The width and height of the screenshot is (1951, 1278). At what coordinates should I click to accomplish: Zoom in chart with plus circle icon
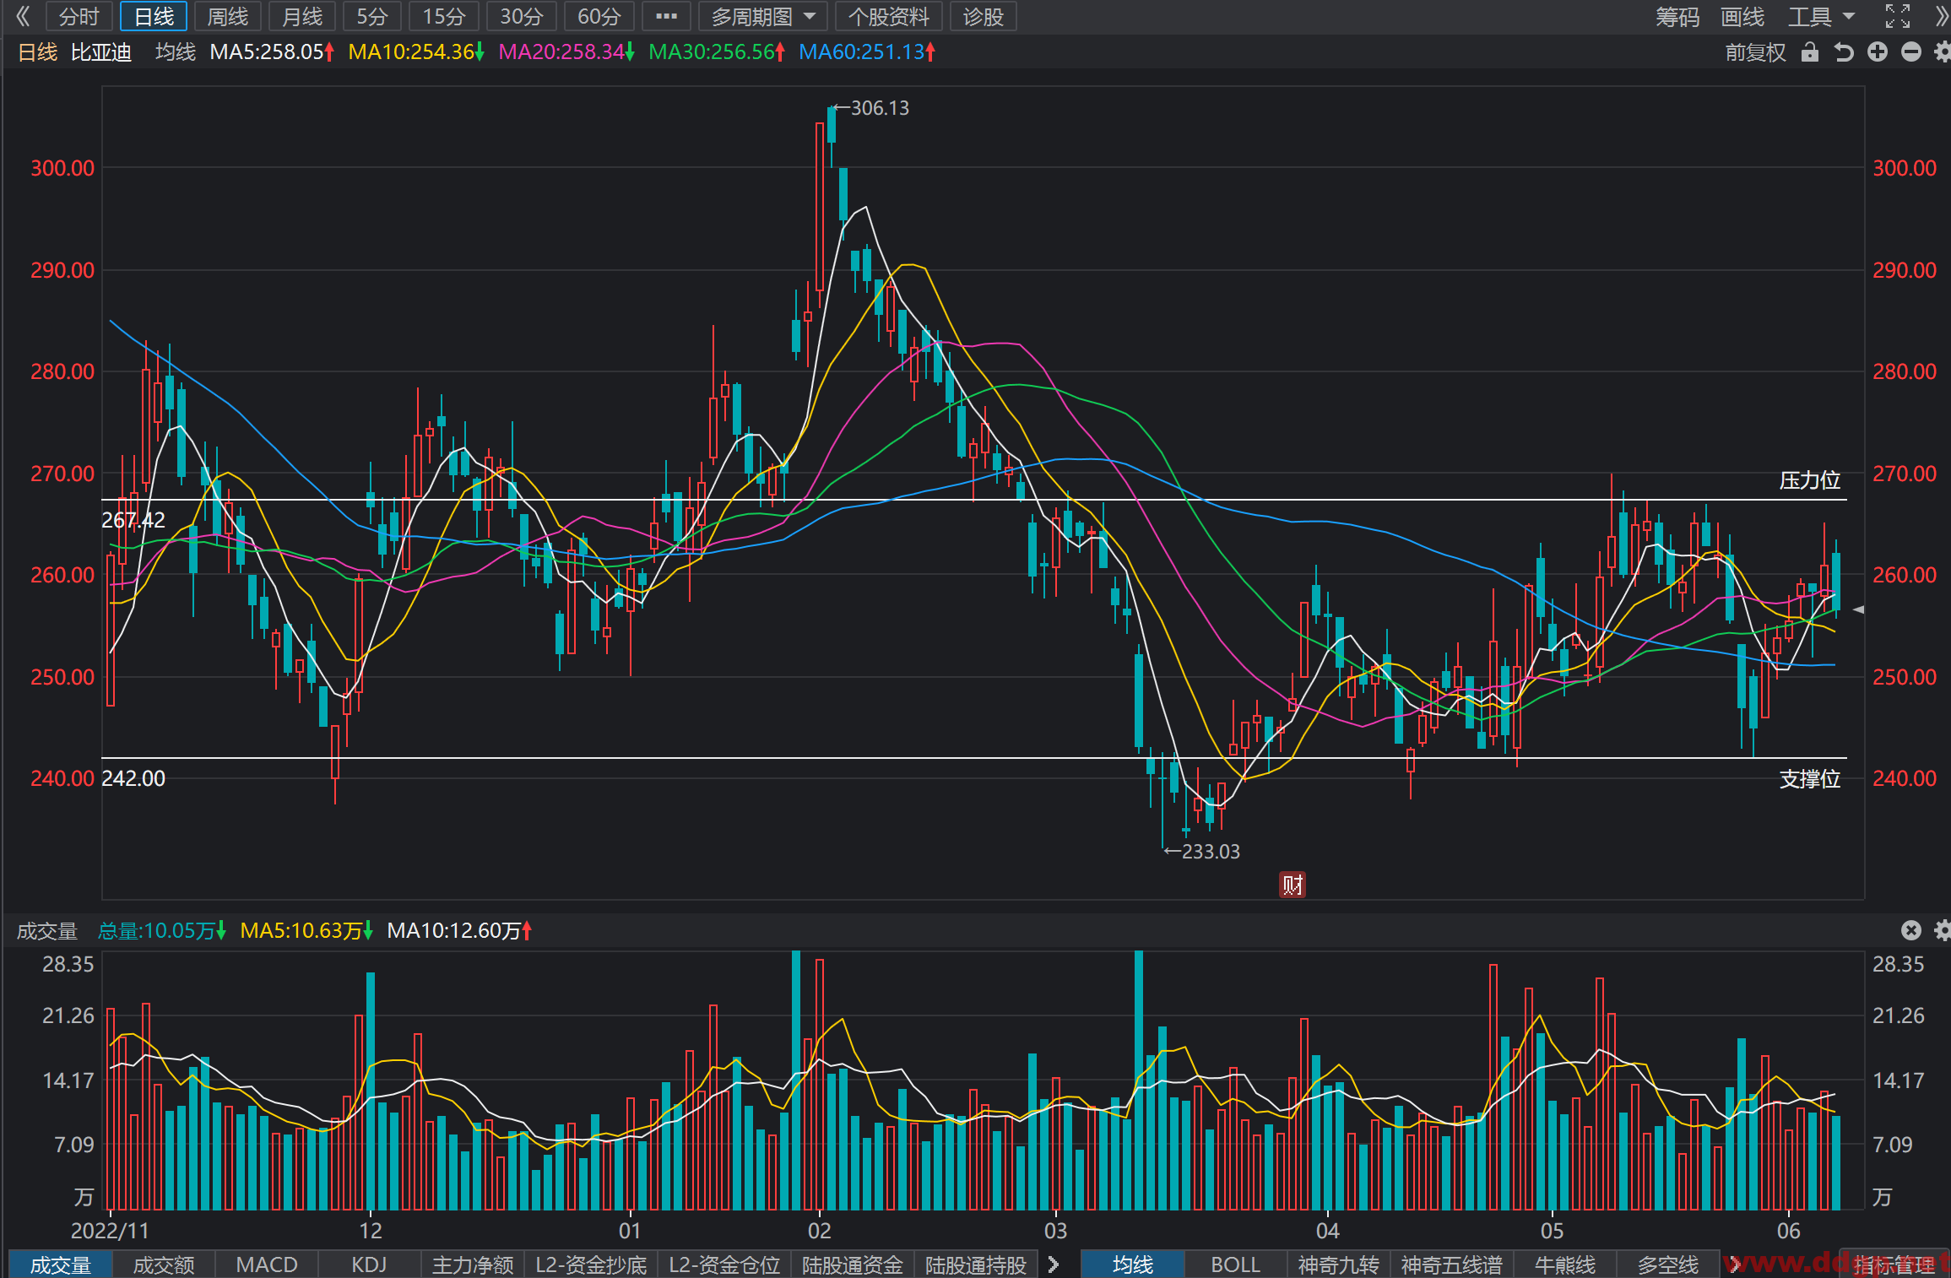click(x=1878, y=52)
